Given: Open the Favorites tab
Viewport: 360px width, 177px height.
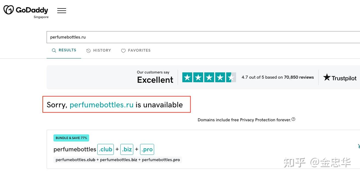Looking at the screenshot, I should [x=136, y=51].
